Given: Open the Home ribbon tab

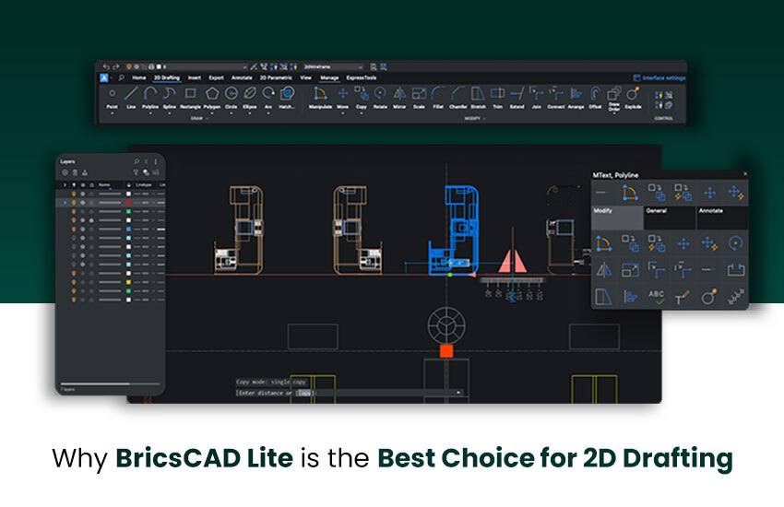Looking at the screenshot, I should 139,78.
